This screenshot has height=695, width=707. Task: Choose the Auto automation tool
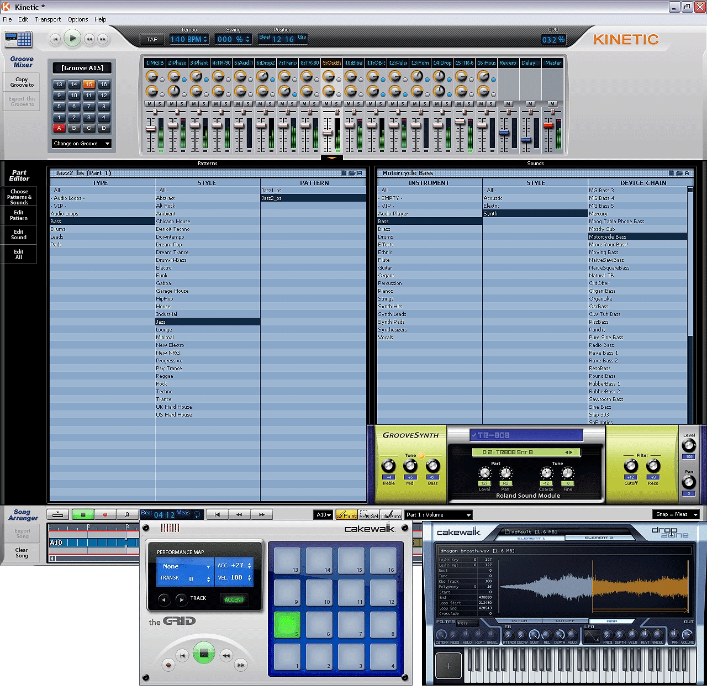[391, 514]
